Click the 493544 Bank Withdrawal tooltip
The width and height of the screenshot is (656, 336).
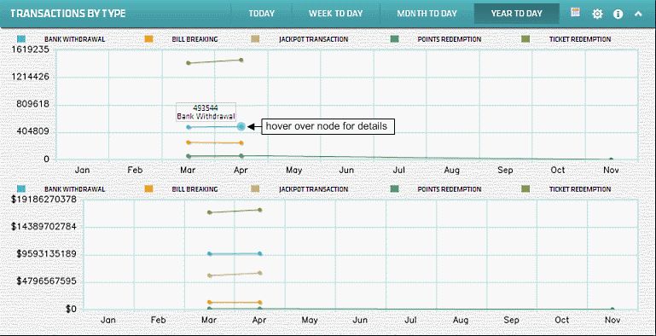click(x=206, y=112)
